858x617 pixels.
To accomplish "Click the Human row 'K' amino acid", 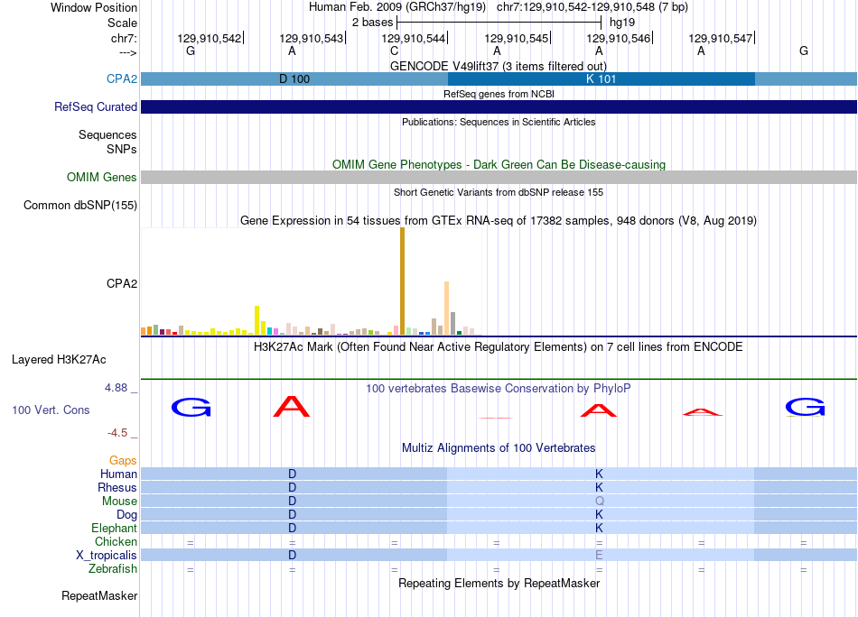I will (x=599, y=474).
